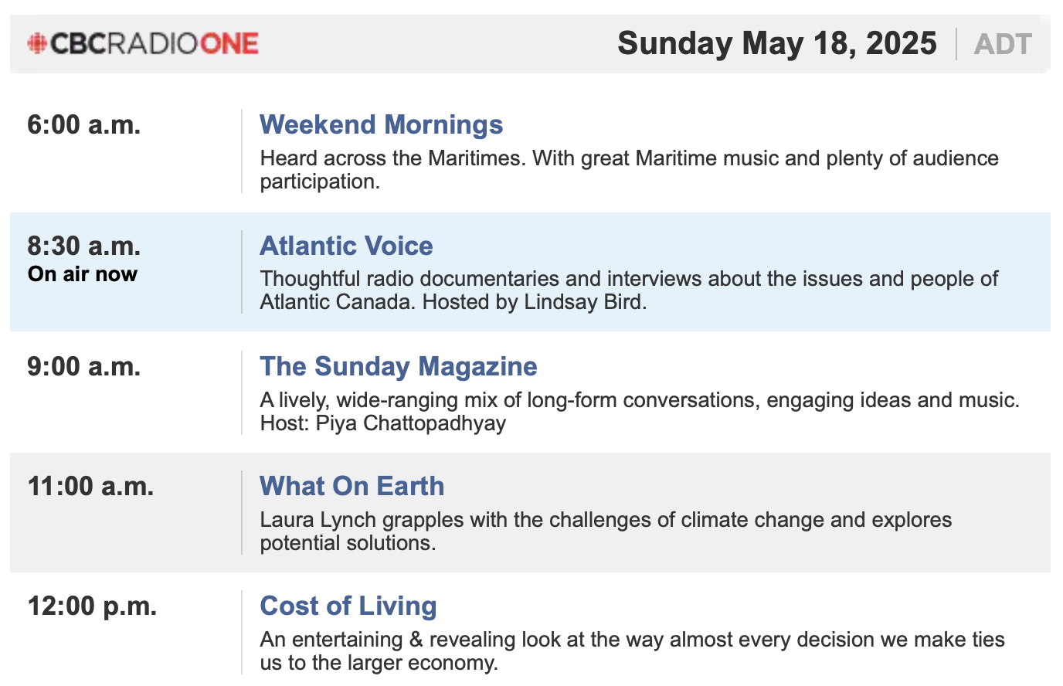Go to The Sunday Magazine page

click(398, 366)
